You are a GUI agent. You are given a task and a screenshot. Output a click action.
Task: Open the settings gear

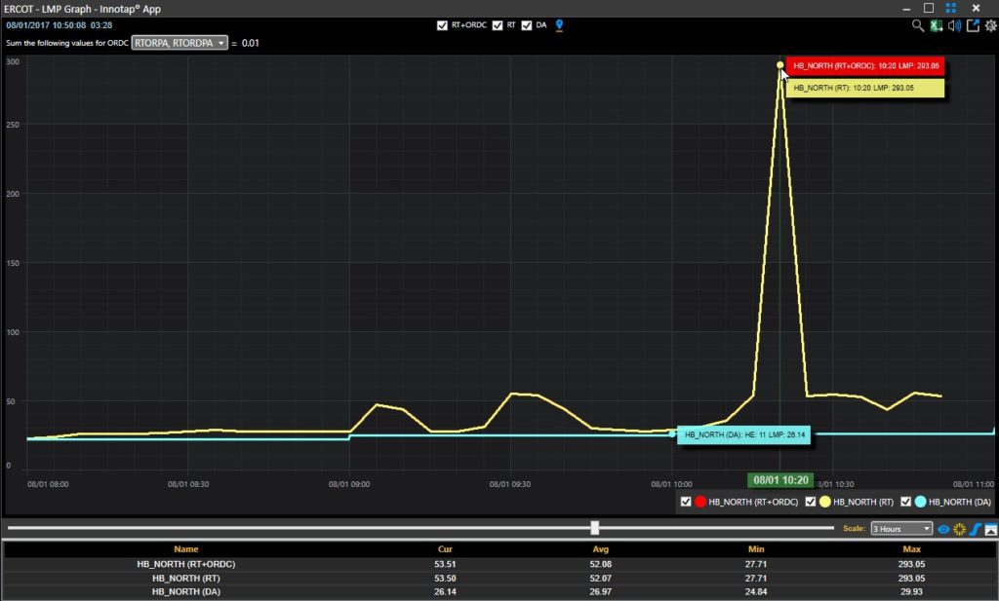pos(991,25)
